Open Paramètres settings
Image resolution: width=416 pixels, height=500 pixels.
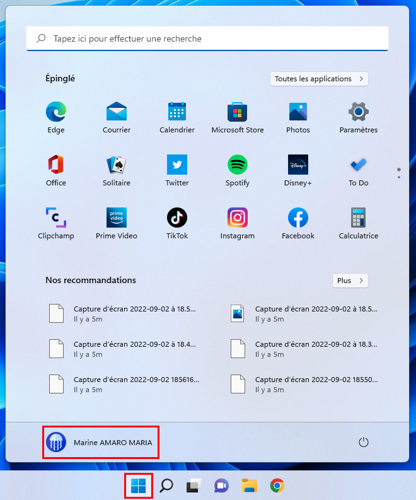tap(358, 117)
